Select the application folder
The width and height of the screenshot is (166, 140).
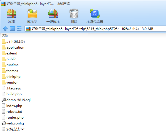[13, 47]
